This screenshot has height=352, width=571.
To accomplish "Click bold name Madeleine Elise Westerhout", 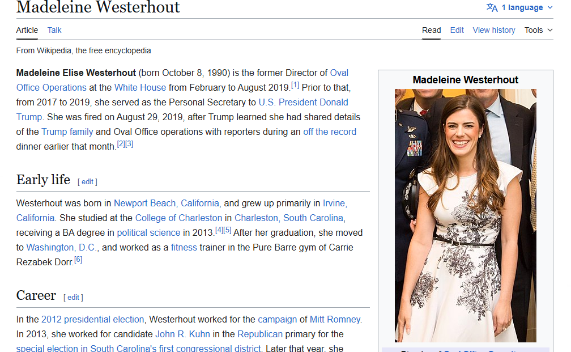I will tap(76, 73).
